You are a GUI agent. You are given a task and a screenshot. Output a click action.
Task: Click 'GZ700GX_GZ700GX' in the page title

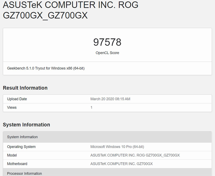[x=45, y=15]
